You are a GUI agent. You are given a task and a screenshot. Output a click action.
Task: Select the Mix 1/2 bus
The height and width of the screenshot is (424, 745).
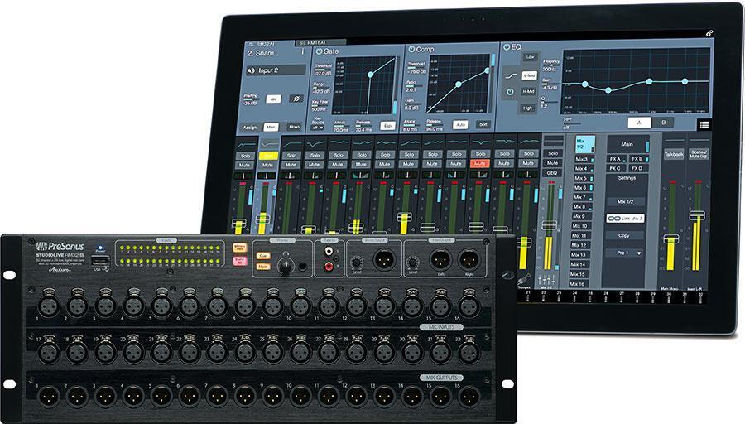pos(584,144)
